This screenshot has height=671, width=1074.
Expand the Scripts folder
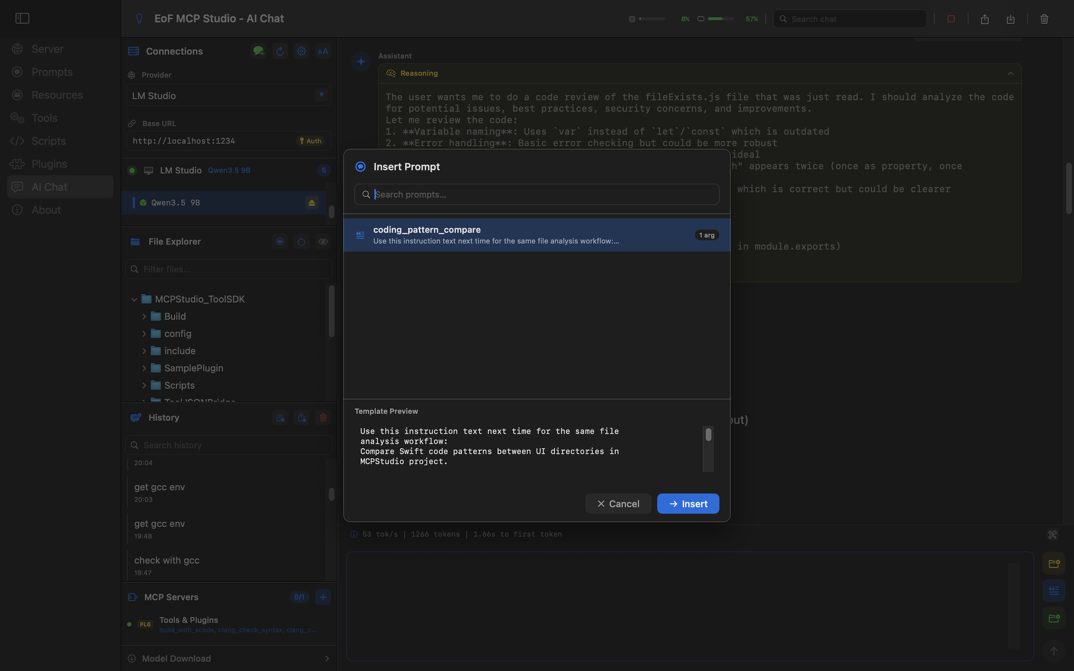[x=144, y=386]
